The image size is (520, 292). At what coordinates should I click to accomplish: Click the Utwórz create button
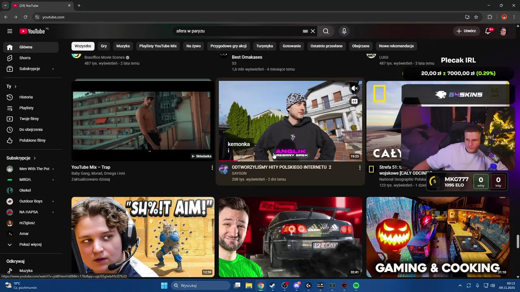point(466,31)
